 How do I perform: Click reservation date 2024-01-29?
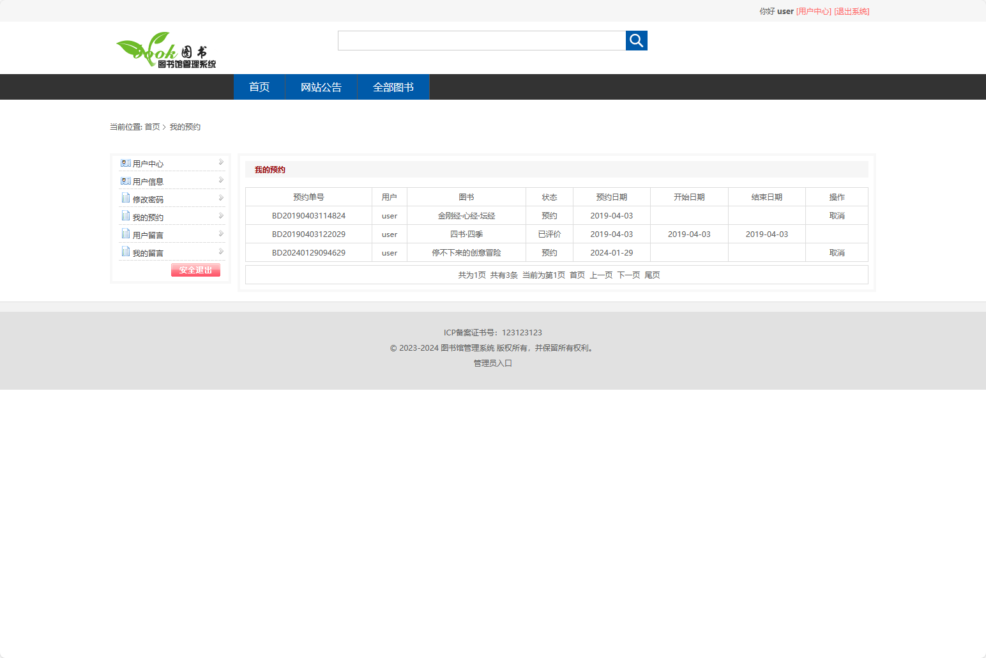pyautogui.click(x=612, y=253)
